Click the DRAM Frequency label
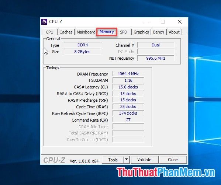 pos(92,74)
